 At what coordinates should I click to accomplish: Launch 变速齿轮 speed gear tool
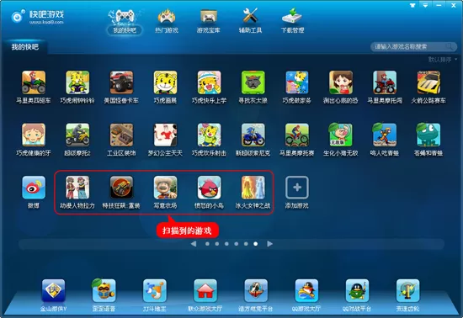tap(407, 291)
